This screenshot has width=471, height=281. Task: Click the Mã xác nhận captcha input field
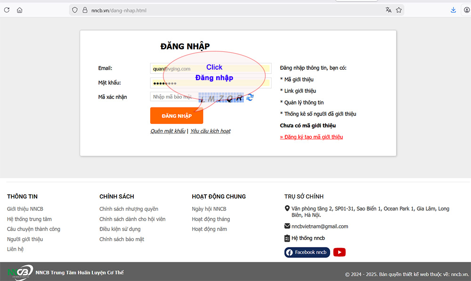point(172,97)
